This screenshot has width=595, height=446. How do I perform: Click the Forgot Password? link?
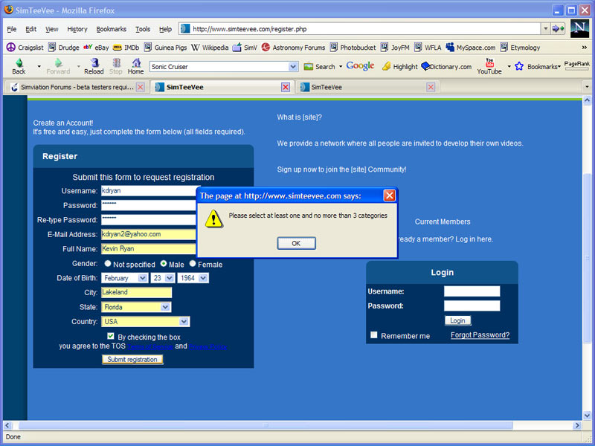pyautogui.click(x=480, y=335)
